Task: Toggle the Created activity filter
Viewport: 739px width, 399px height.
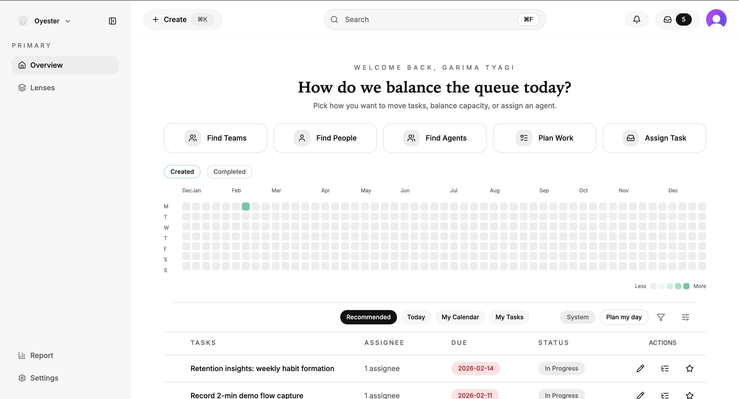Action: pos(182,172)
